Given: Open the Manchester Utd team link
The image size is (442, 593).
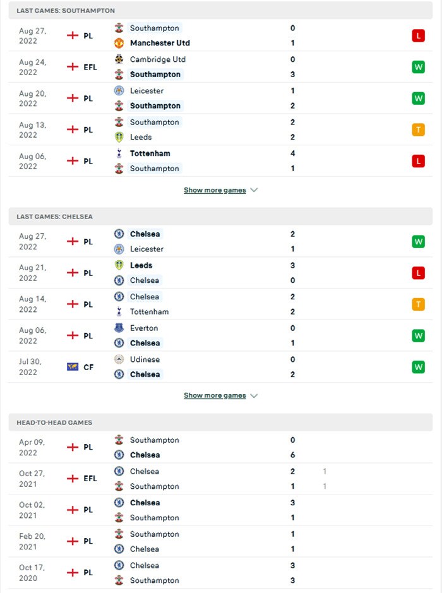Looking at the screenshot, I should [x=159, y=43].
